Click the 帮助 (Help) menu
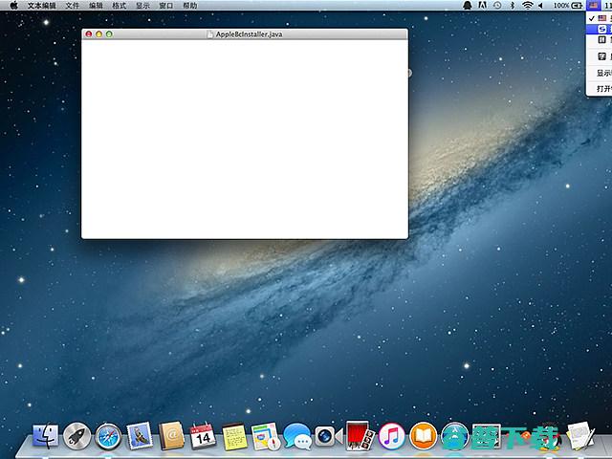 tap(189, 6)
